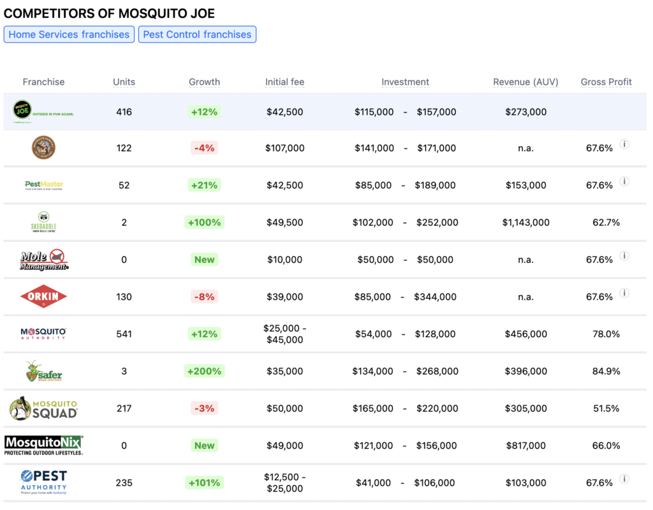Click the $273,000 revenue value
The image size is (653, 510).
pyautogui.click(x=525, y=112)
